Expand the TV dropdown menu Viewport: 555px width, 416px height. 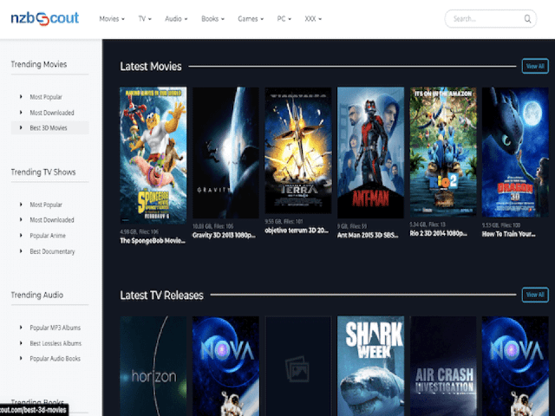click(145, 19)
